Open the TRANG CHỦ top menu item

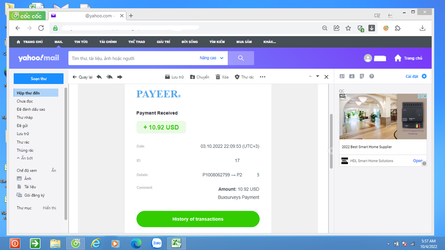click(x=30, y=42)
